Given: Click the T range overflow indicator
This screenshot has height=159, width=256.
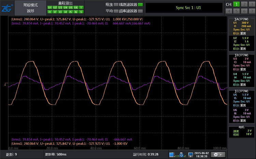Looking at the screenshot, I should (x=81, y=7).
